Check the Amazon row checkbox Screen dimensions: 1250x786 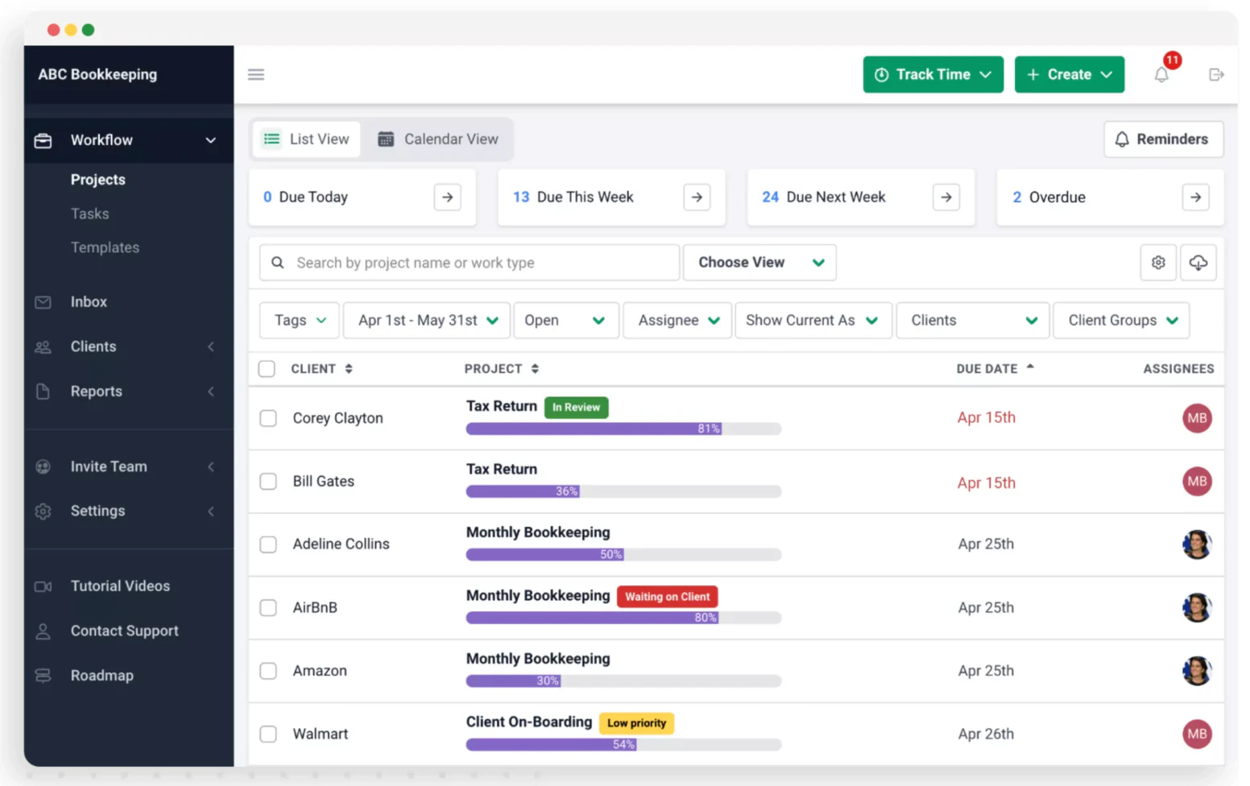pyautogui.click(x=268, y=671)
